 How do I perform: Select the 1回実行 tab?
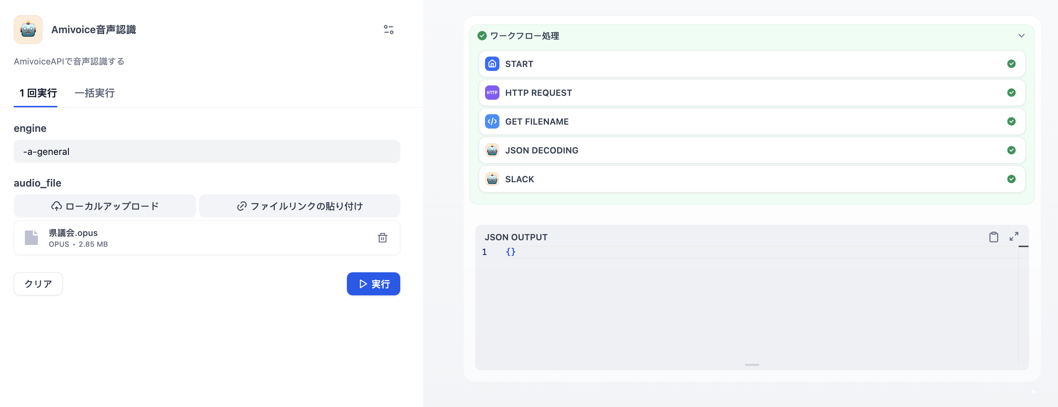click(38, 93)
